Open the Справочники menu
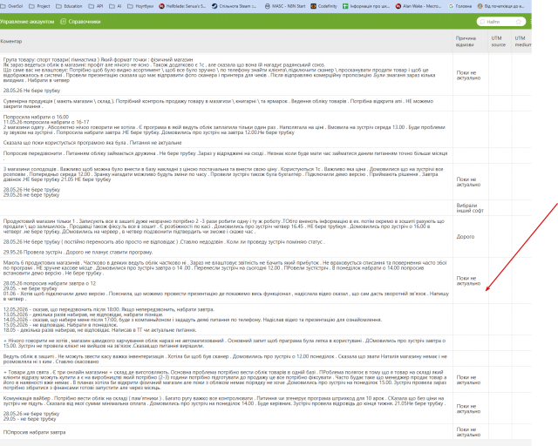Image resolution: width=558 pixels, height=446 pixels. 80,22
